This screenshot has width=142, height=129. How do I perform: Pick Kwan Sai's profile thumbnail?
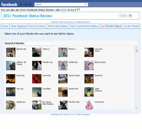pos(11,79)
